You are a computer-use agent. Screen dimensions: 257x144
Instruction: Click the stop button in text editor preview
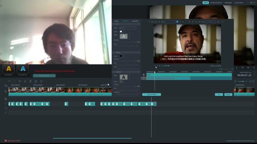[160, 66]
